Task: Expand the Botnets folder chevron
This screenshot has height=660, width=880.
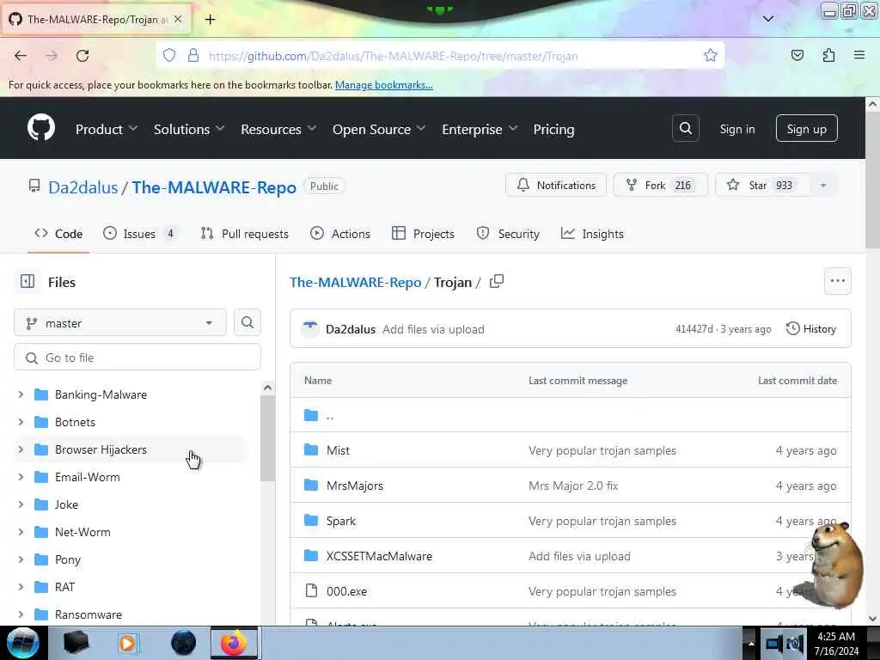Action: (21, 422)
